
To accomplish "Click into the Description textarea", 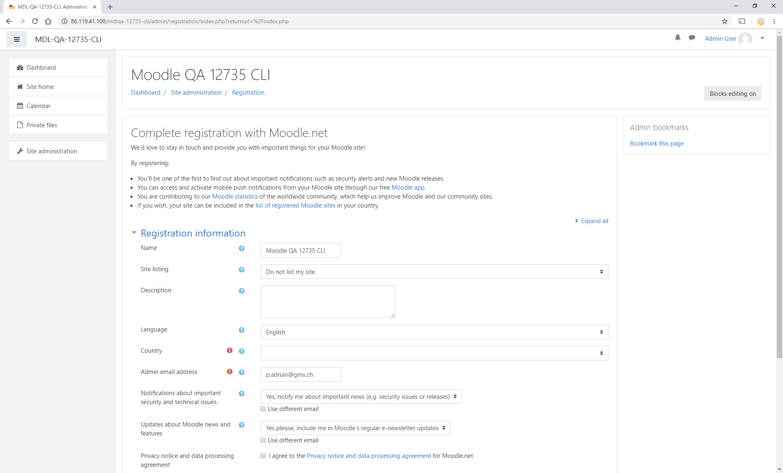I will pos(327,302).
